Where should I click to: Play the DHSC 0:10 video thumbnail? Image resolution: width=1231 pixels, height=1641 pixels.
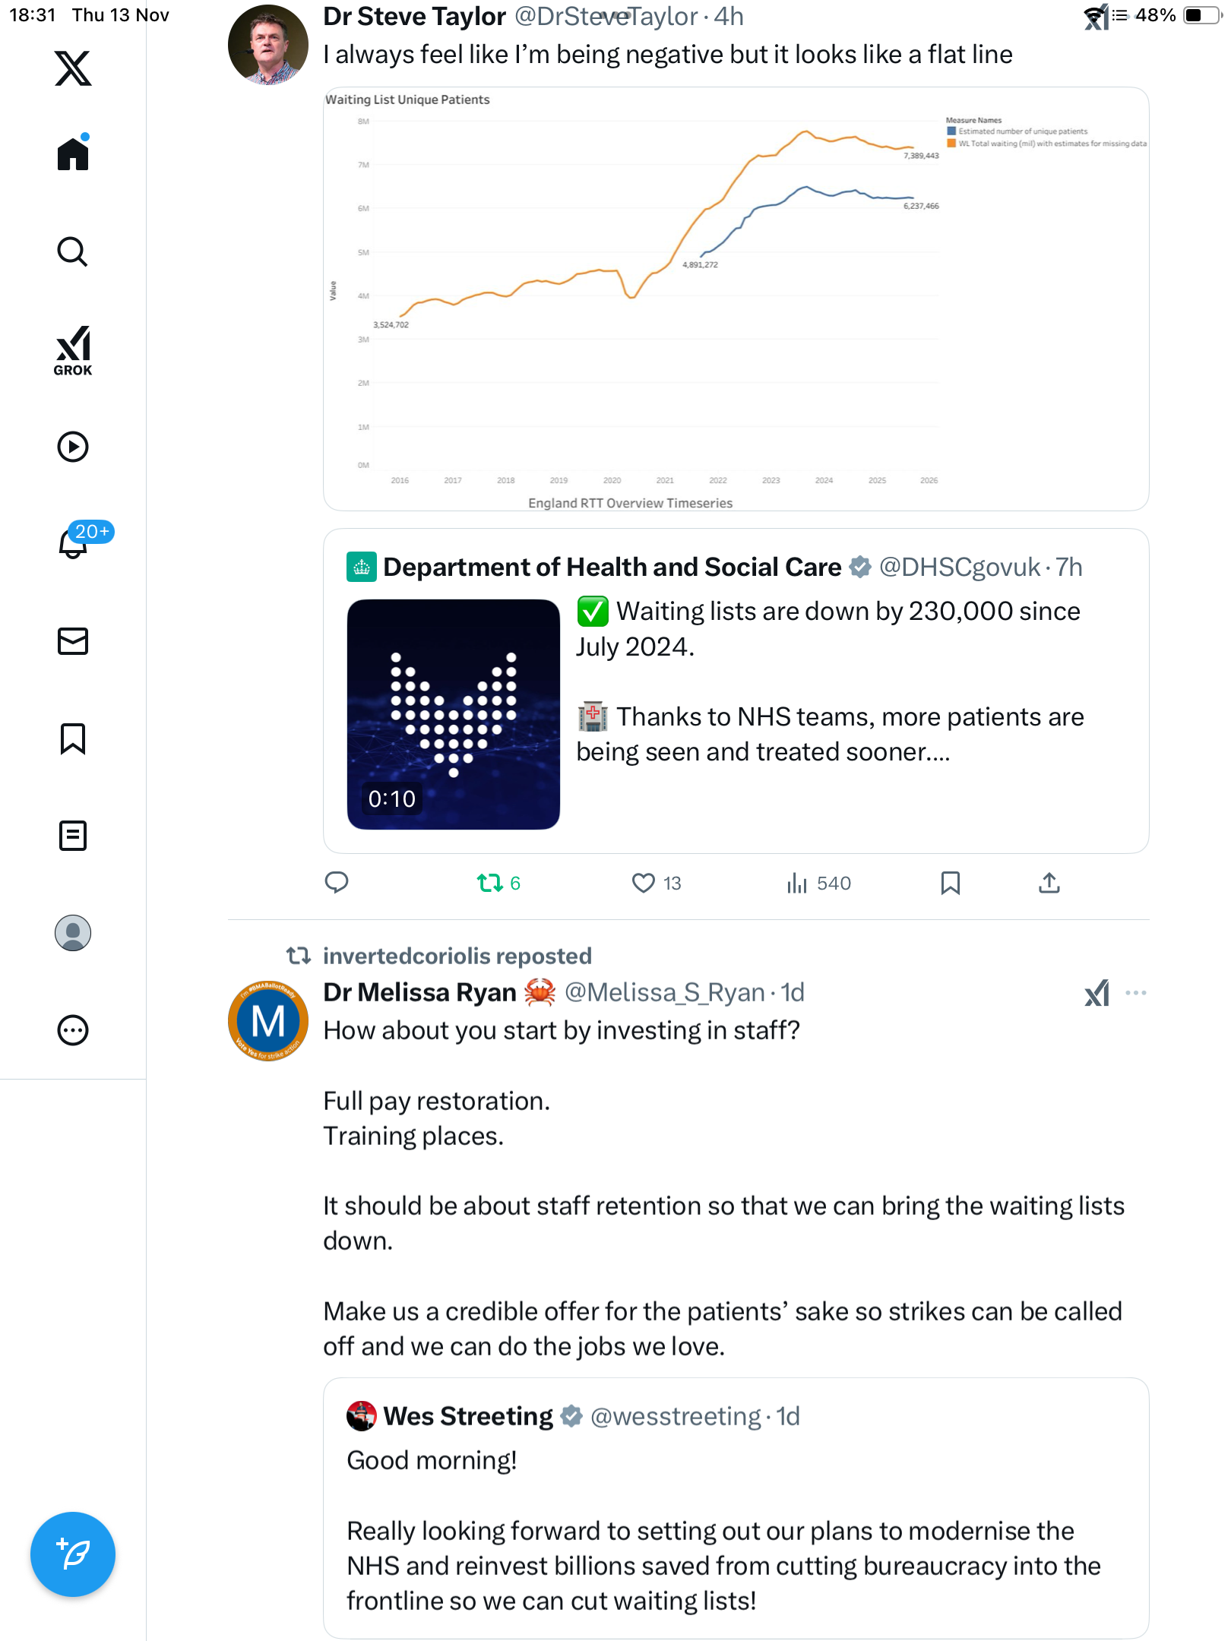click(x=454, y=714)
